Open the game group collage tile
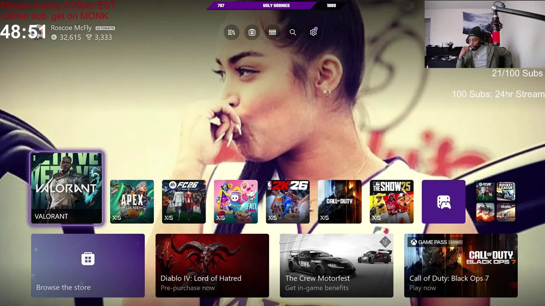The height and width of the screenshot is (306, 545). (496, 202)
